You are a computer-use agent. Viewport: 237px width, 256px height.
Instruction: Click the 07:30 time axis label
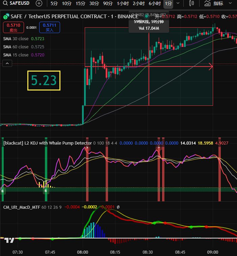coord(18,252)
